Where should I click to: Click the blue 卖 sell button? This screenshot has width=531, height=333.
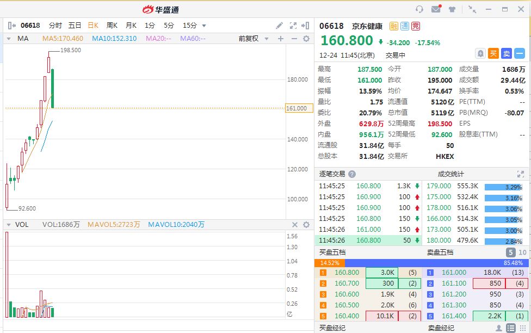coord(506,53)
